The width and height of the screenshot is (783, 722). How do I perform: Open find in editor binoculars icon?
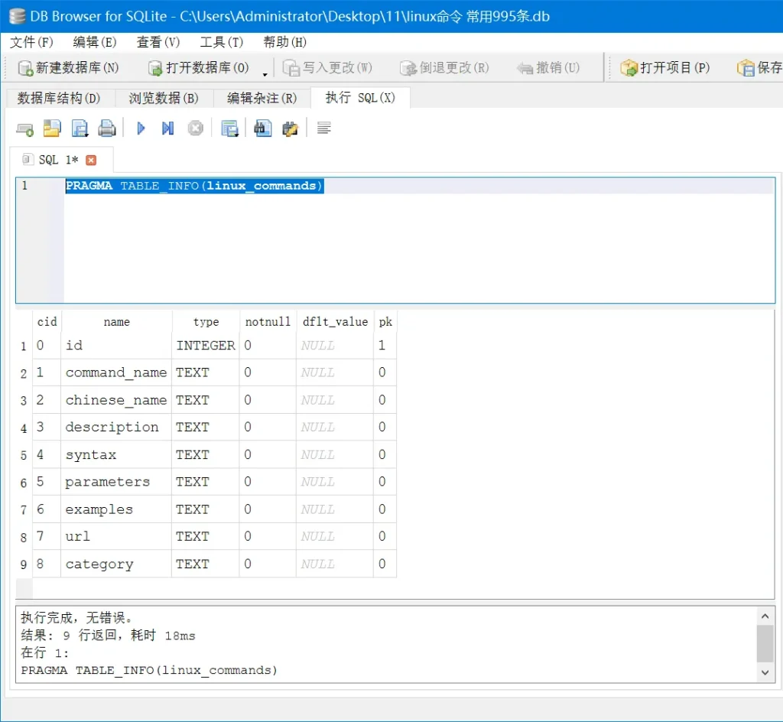click(x=263, y=128)
